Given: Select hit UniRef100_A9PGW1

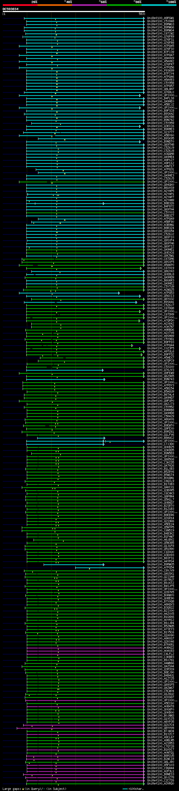Looking at the screenshot, I should point(160,18).
